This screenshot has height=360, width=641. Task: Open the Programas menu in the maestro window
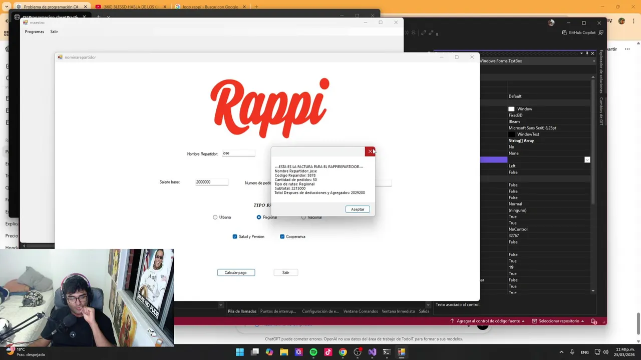pos(35,31)
